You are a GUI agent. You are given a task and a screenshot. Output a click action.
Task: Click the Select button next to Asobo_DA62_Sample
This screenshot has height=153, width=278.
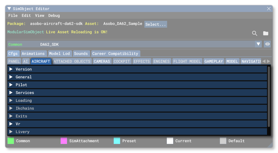[156, 24]
